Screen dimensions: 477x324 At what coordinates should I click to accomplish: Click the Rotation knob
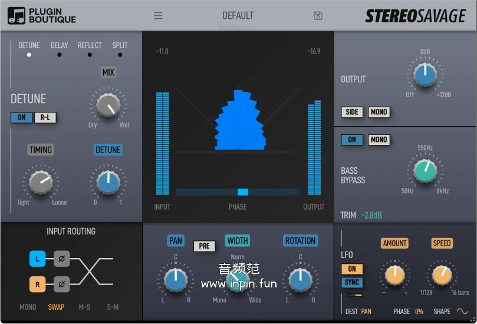point(300,280)
